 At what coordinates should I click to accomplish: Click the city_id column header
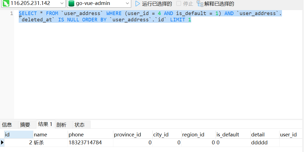pyautogui.click(x=167, y=135)
